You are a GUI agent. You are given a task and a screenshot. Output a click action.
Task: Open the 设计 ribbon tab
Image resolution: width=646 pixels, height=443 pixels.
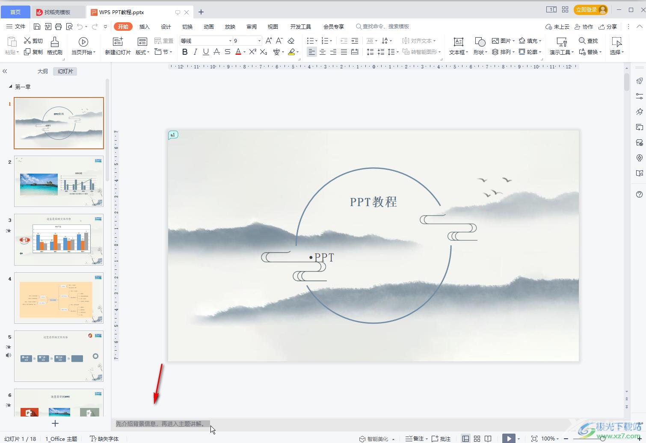tap(166, 27)
